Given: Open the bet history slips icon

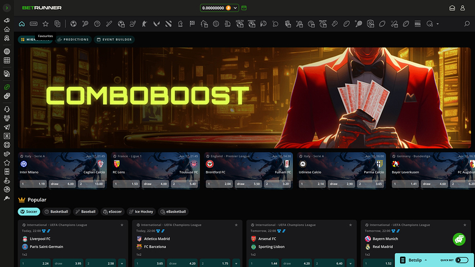Looking at the screenshot, I should pos(57,24).
